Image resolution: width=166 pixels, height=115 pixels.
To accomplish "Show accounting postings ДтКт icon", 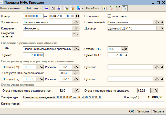I will click(x=112, y=8).
